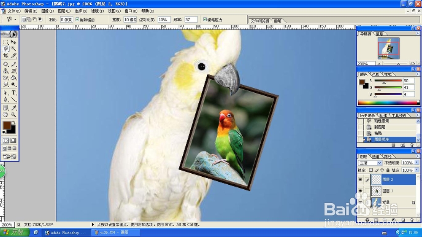Screen dimensions: 422x237
Task: Select the Line shape tool
Action: pos(13,100)
